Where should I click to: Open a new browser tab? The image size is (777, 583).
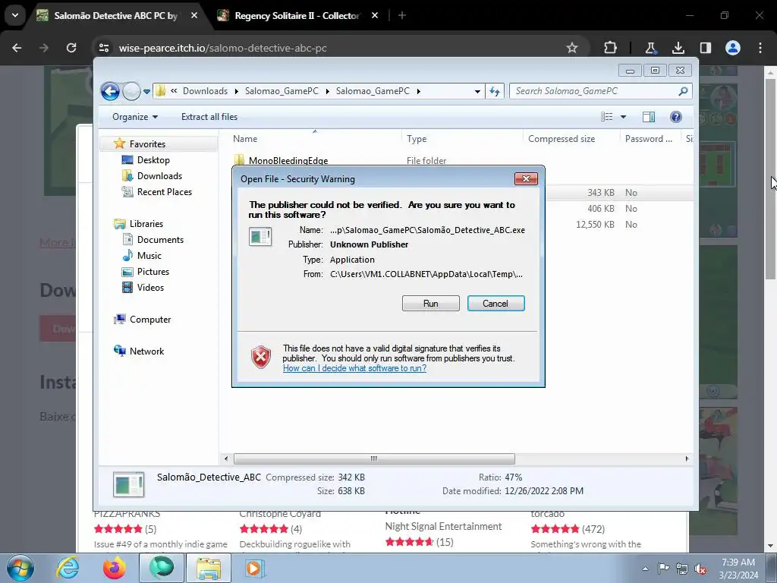pyautogui.click(x=402, y=16)
